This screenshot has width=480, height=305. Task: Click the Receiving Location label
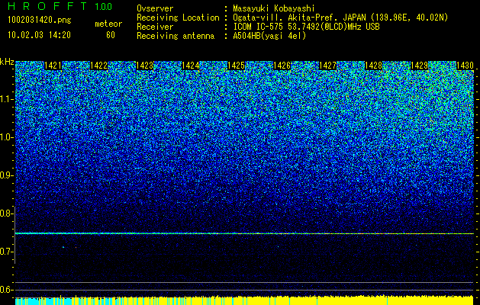tap(178, 18)
